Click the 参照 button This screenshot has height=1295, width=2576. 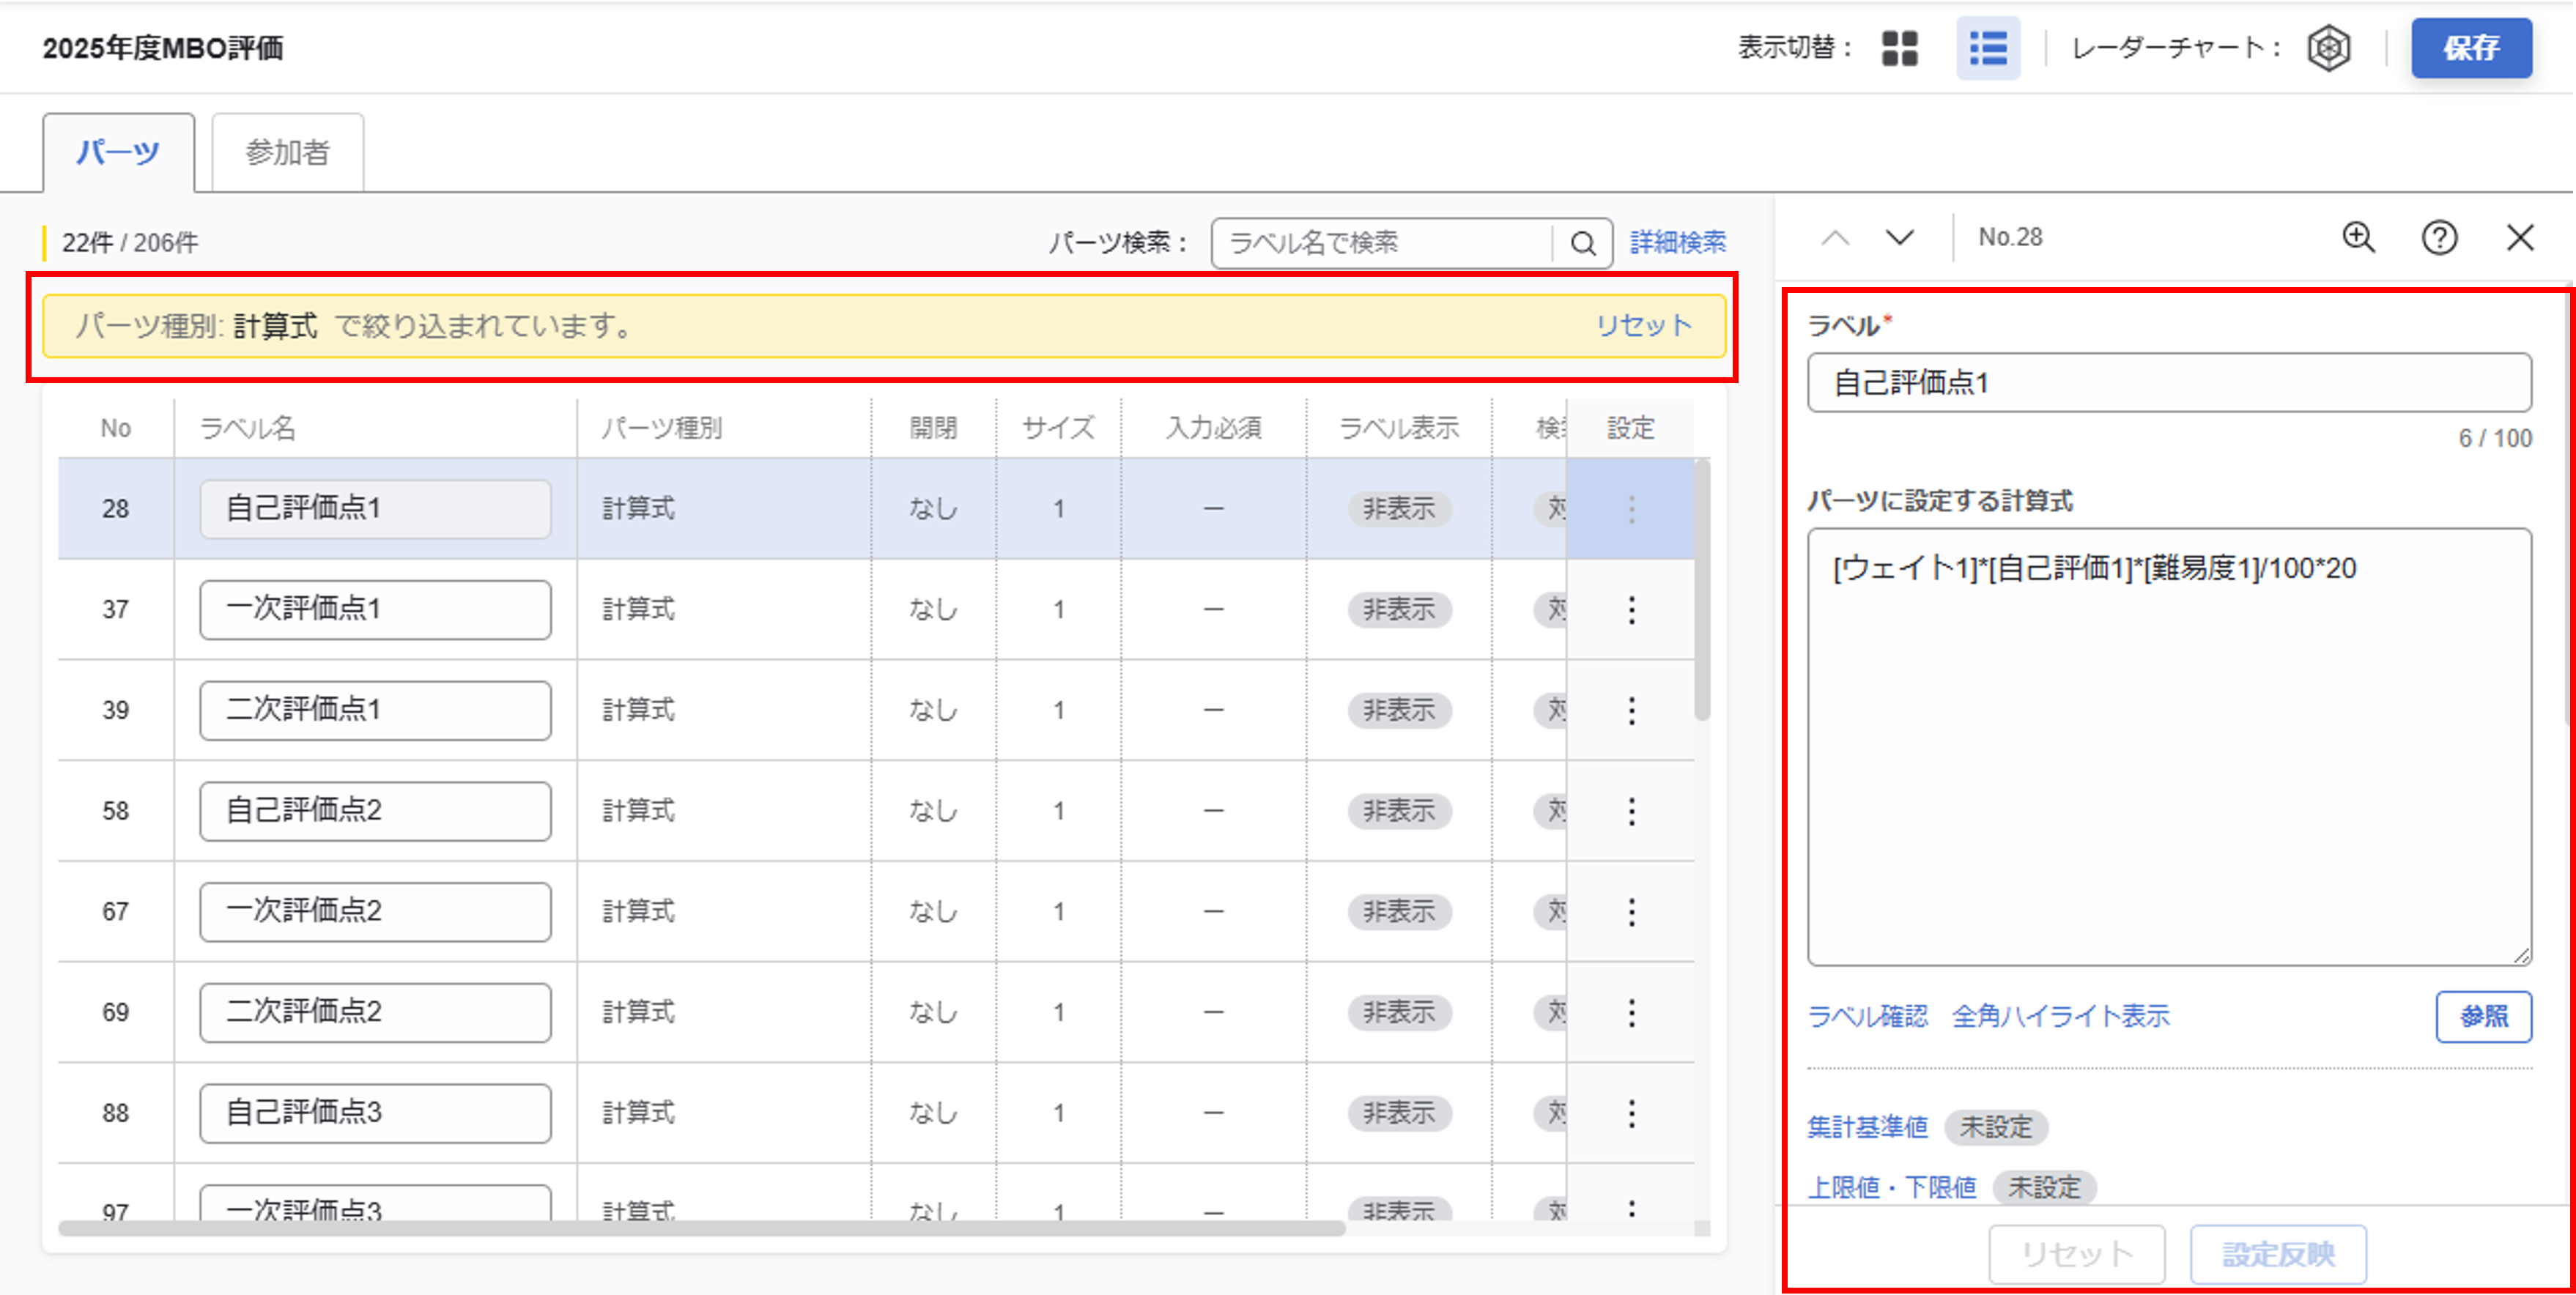[x=2483, y=1017]
